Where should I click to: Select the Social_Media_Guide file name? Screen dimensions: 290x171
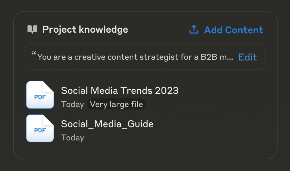coord(107,124)
